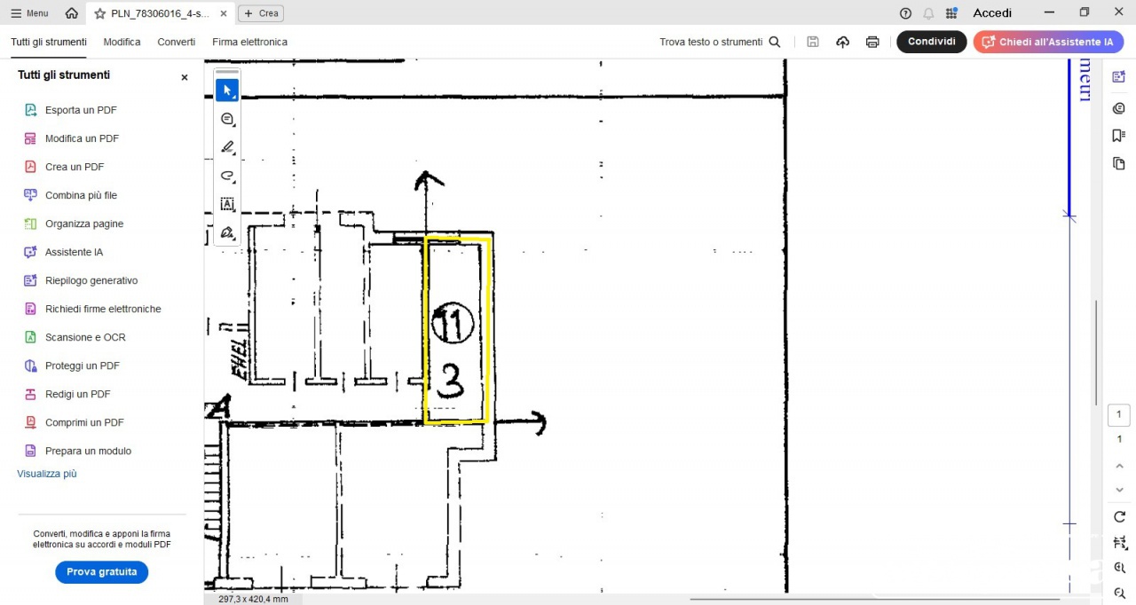Go to next page chevron down

[x=1119, y=490]
